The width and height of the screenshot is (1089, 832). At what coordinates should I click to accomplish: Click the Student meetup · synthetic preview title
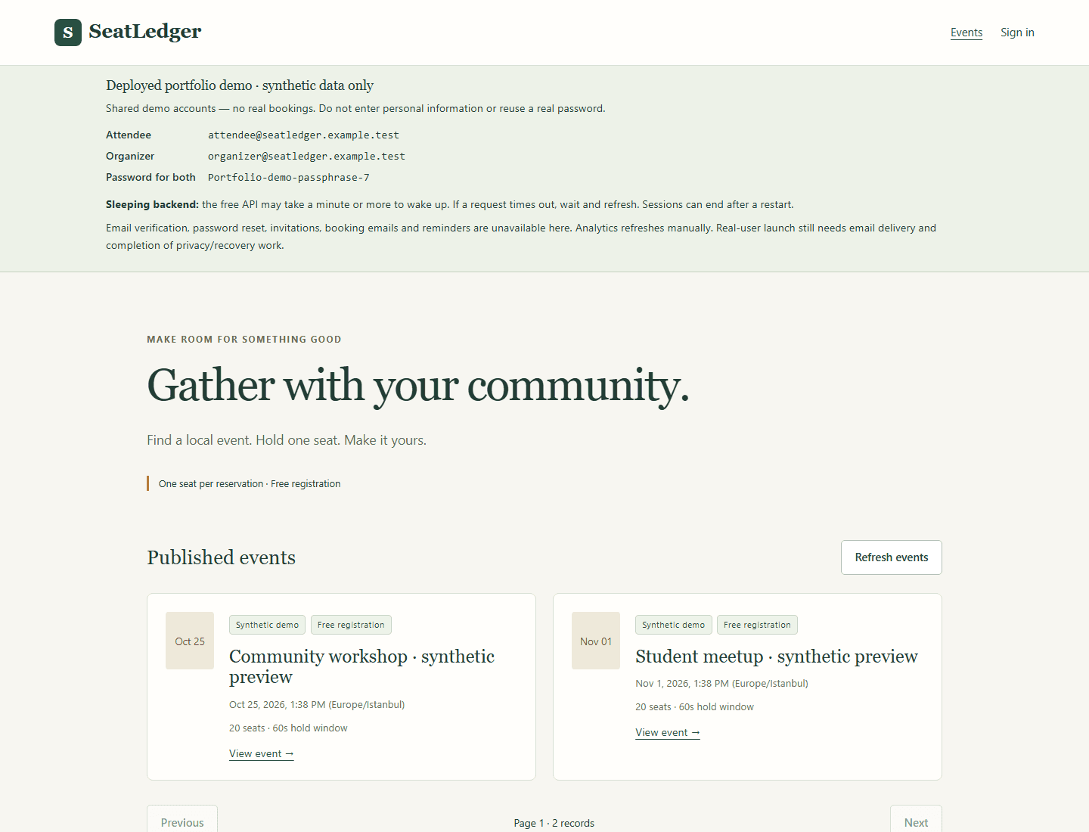tap(777, 657)
